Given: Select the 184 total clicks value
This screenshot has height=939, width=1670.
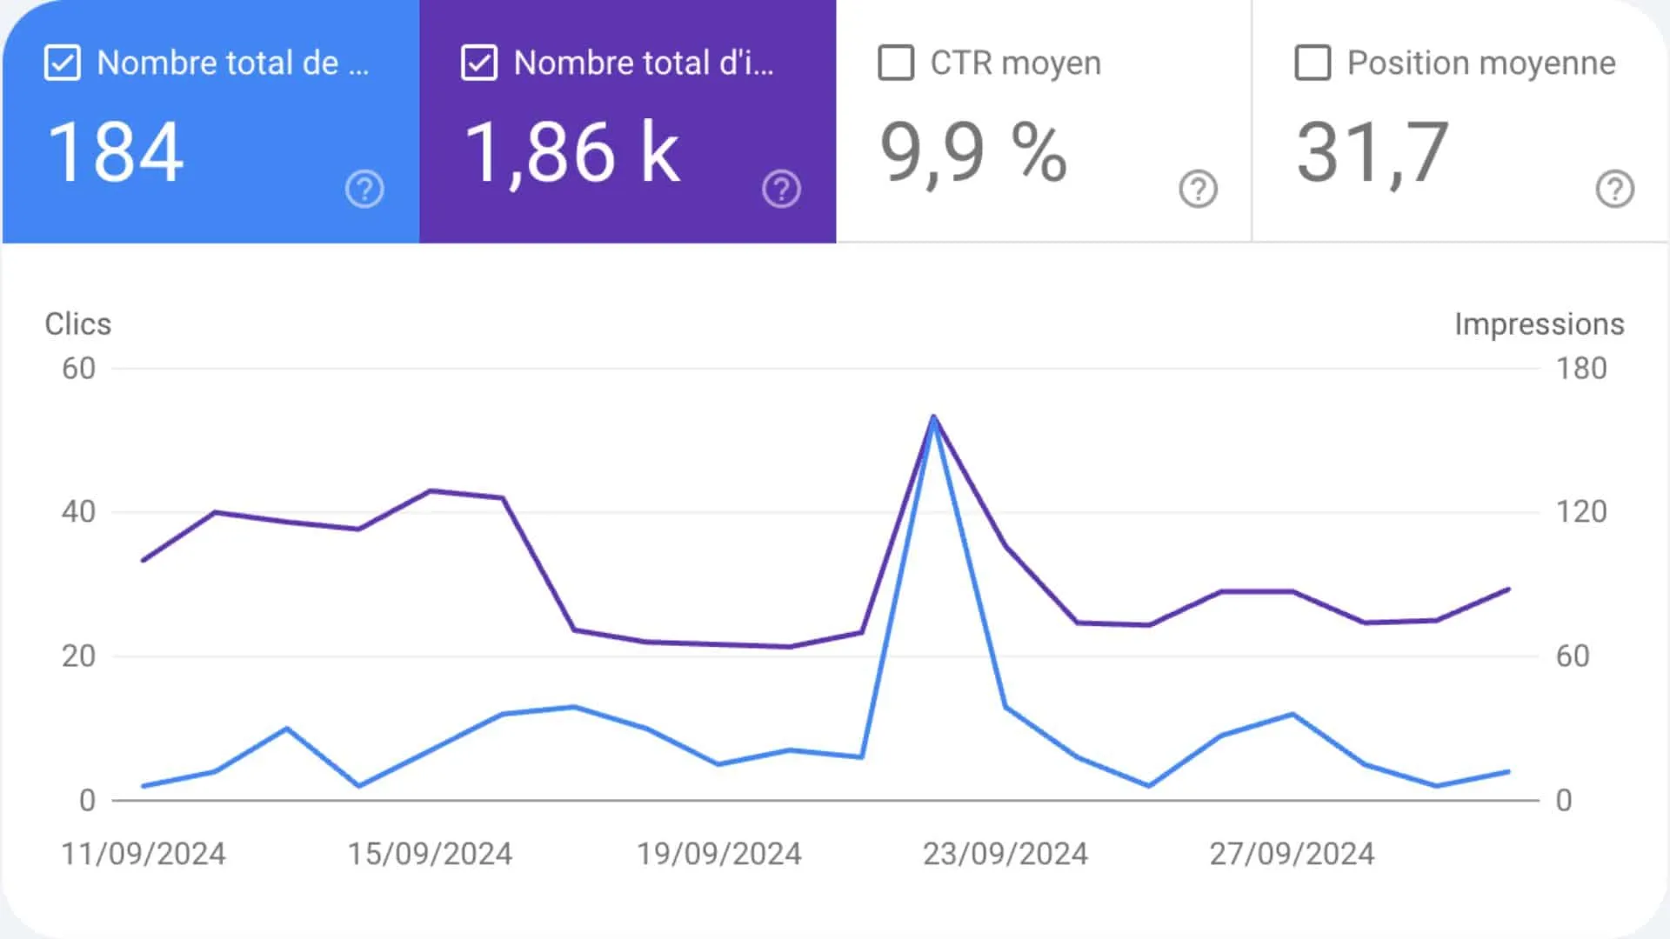Looking at the screenshot, I should [x=116, y=153].
